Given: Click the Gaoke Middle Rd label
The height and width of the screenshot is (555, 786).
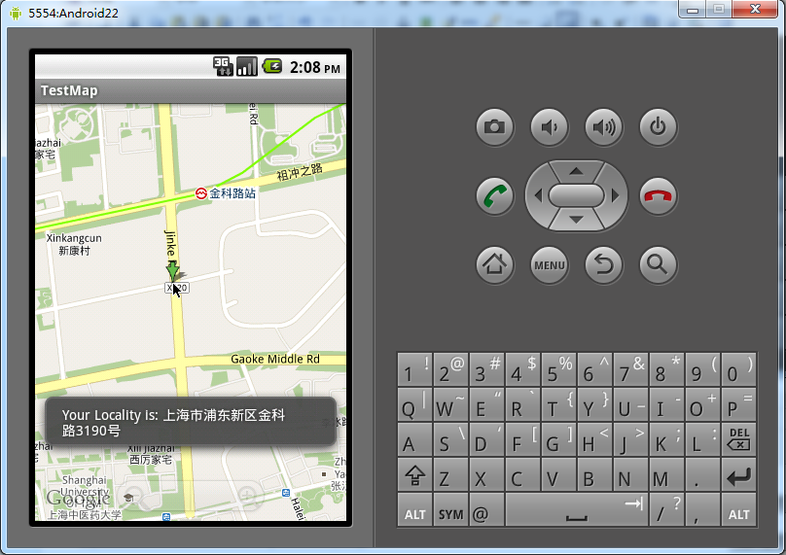Looking at the screenshot, I should tap(275, 360).
